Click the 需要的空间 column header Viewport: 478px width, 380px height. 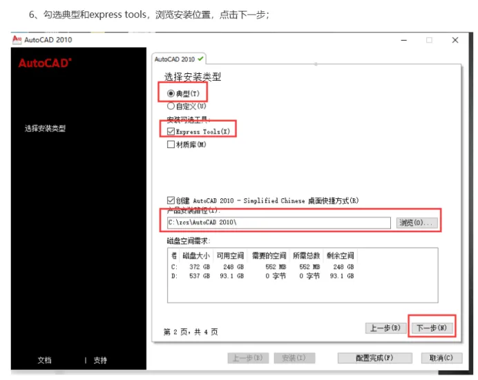pos(269,256)
